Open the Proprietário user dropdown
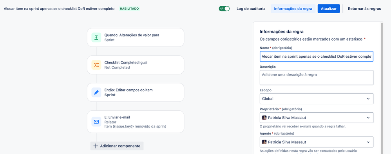 click(x=317, y=117)
